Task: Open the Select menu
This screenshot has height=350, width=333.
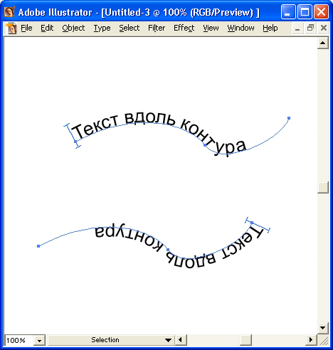Action: pos(129,28)
